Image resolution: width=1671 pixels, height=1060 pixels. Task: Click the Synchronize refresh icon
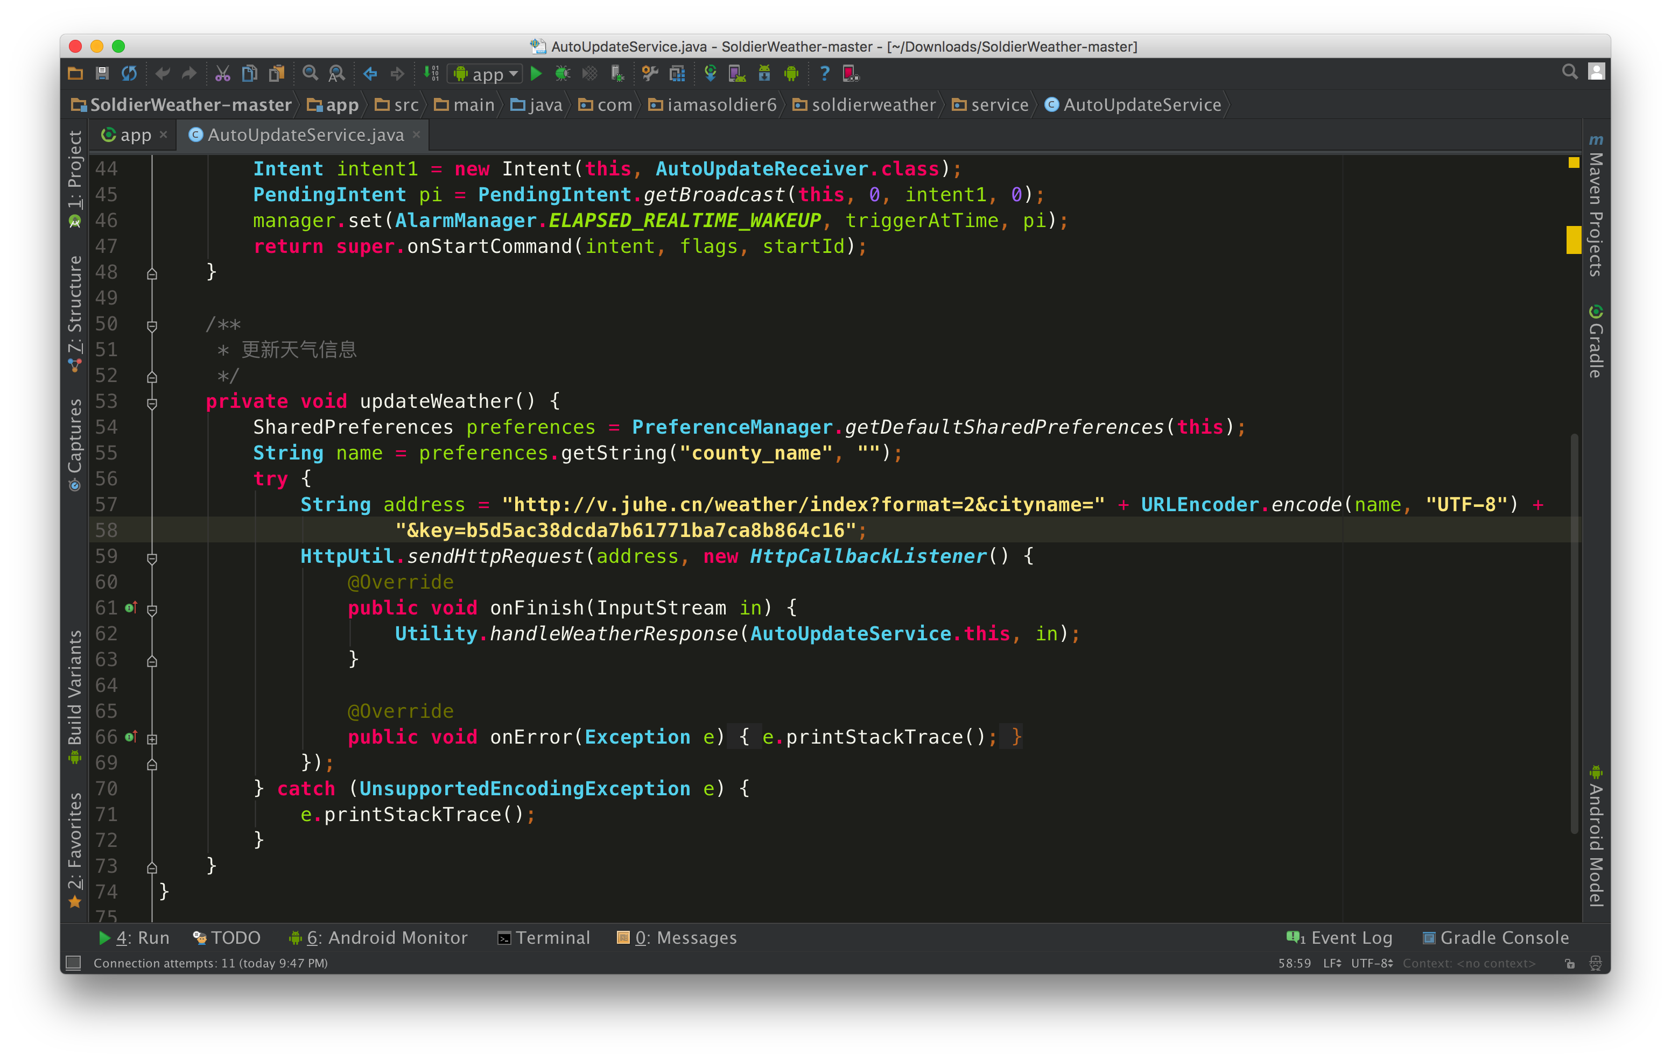129,74
